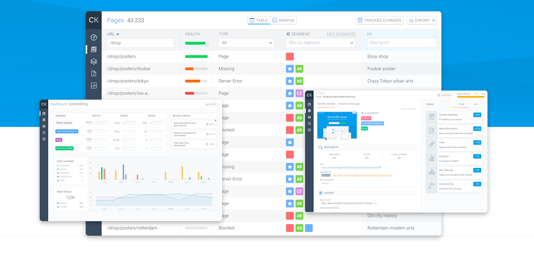This screenshot has width=534, height=258.
Task: Click the Pages icon in main sidebar
Action: [93, 49]
